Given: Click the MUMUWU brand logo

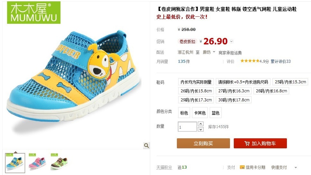Looking at the screenshot, I should [34, 12].
